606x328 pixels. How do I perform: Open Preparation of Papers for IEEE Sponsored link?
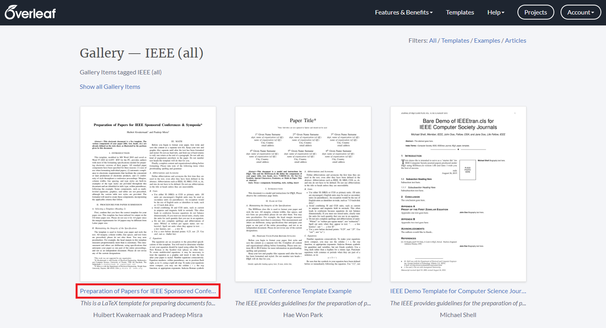[148, 291]
